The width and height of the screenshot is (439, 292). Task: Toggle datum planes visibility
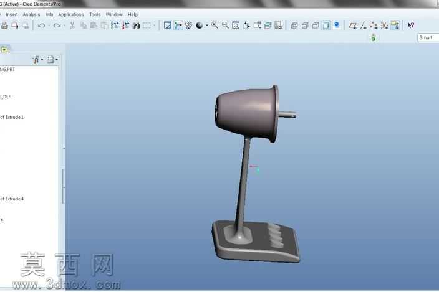(x=353, y=26)
